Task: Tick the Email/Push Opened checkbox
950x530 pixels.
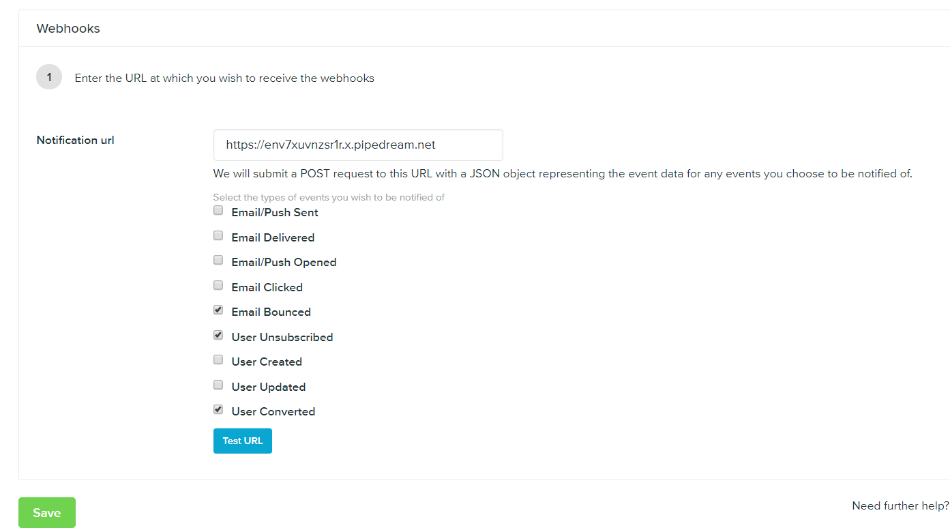Action: (218, 261)
